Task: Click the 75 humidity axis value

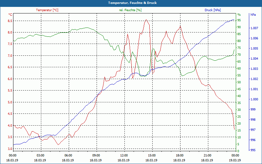Action: point(239,48)
